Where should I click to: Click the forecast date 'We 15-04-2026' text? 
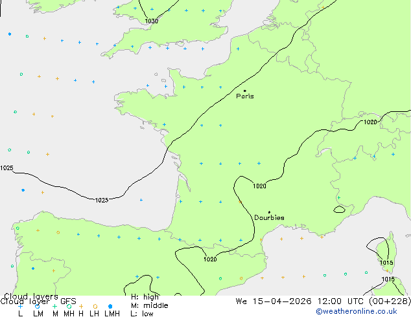point(274,301)
